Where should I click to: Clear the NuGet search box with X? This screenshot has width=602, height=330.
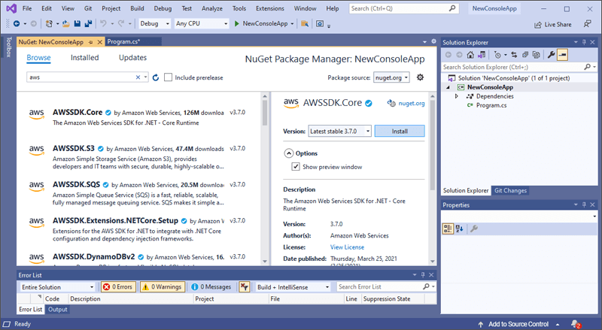click(x=138, y=77)
